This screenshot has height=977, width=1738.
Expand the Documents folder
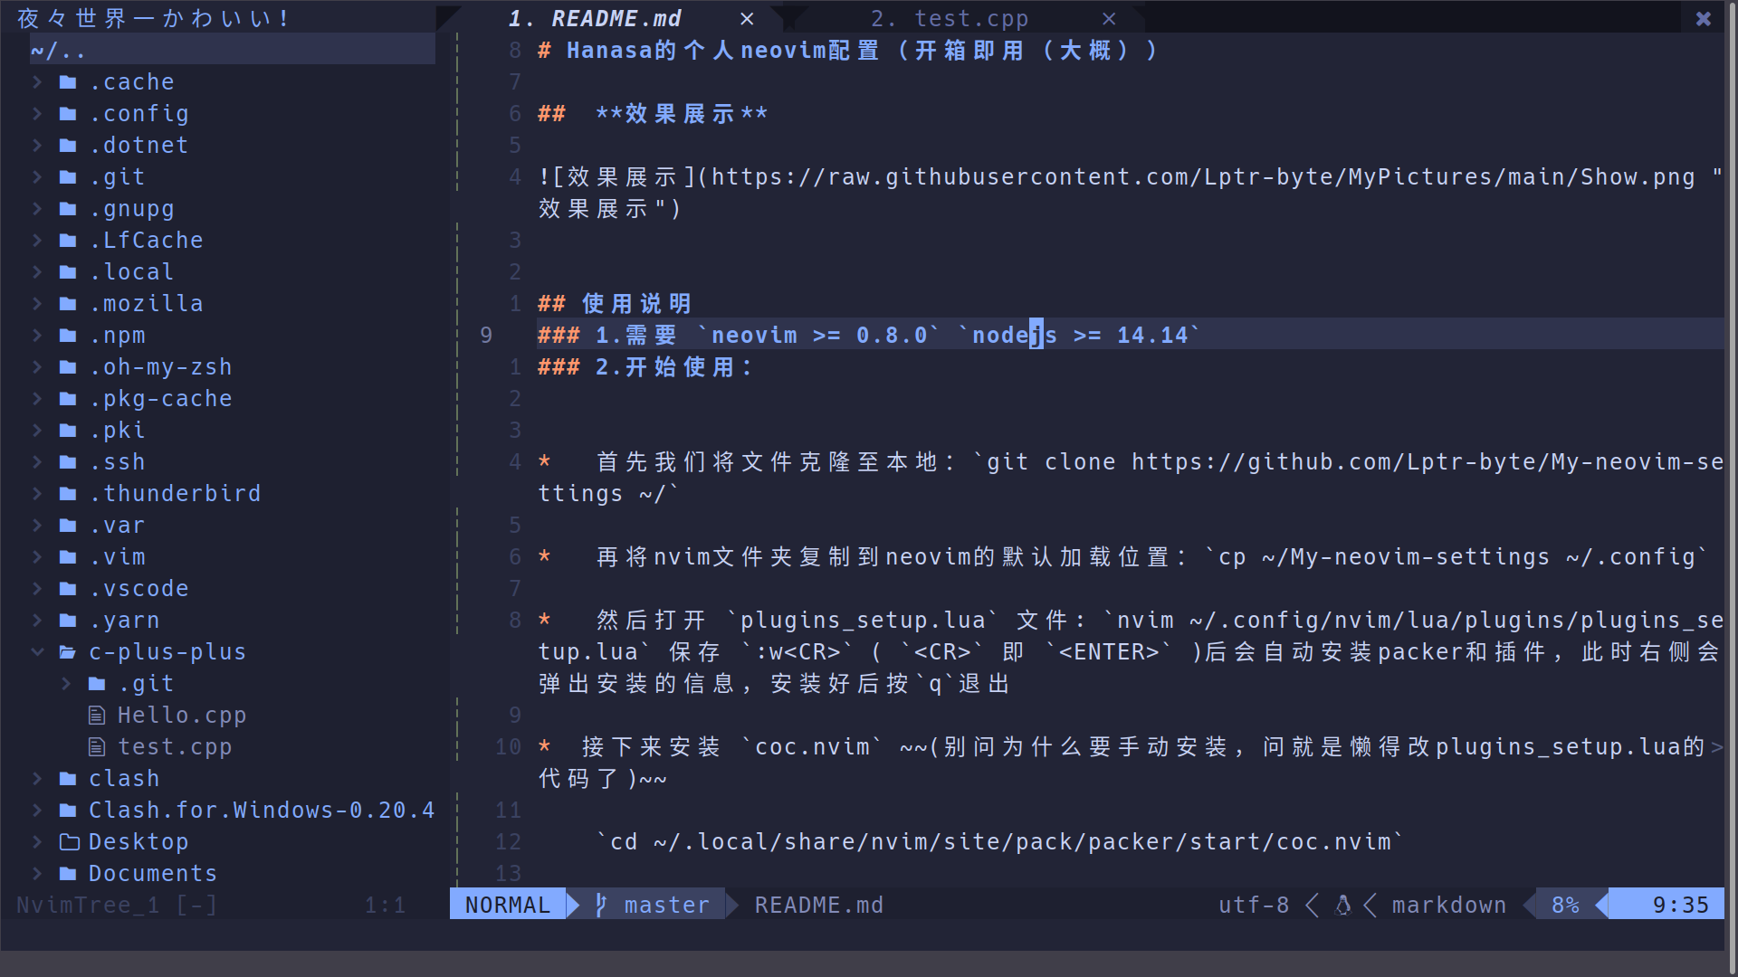pos(37,874)
